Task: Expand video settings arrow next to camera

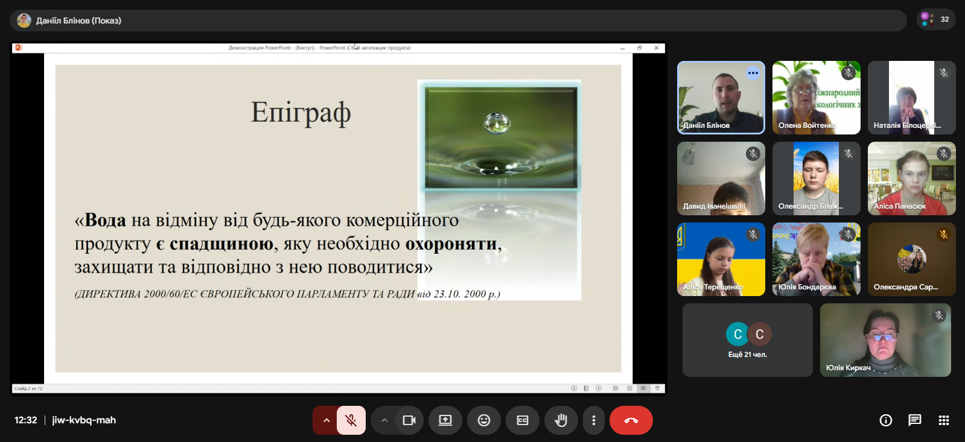Action: [384, 420]
